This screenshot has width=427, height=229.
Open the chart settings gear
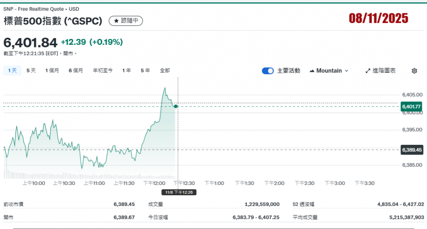414,71
